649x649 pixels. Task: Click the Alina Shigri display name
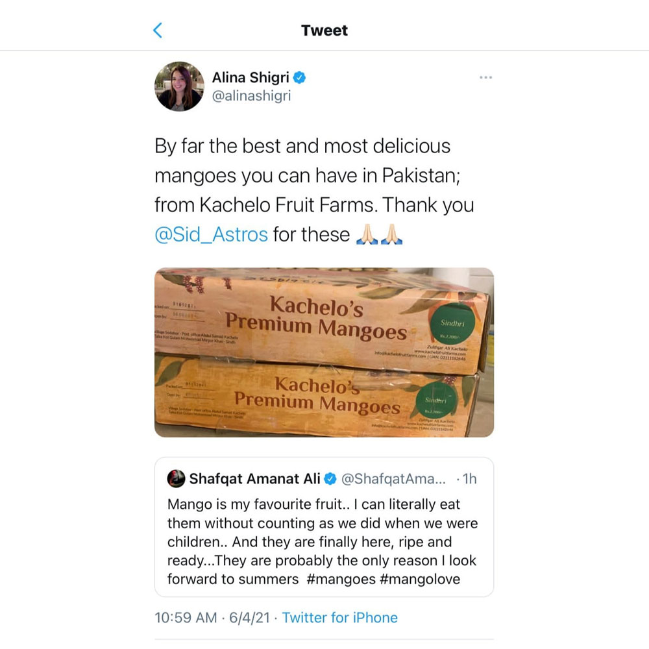pos(249,78)
